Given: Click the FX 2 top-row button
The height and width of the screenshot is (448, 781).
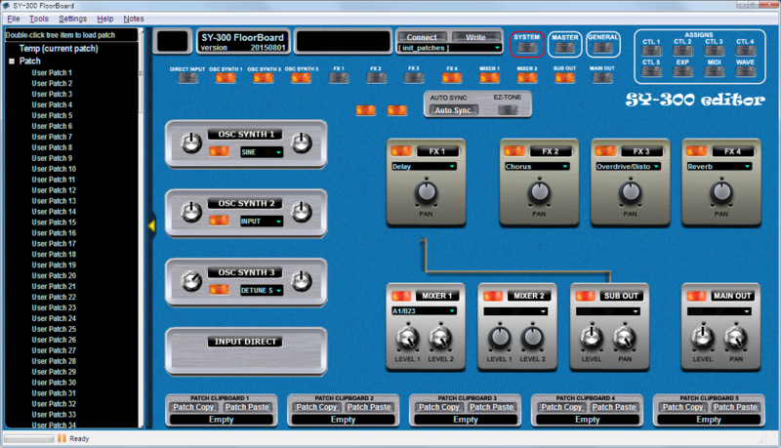Looking at the screenshot, I should (x=376, y=78).
